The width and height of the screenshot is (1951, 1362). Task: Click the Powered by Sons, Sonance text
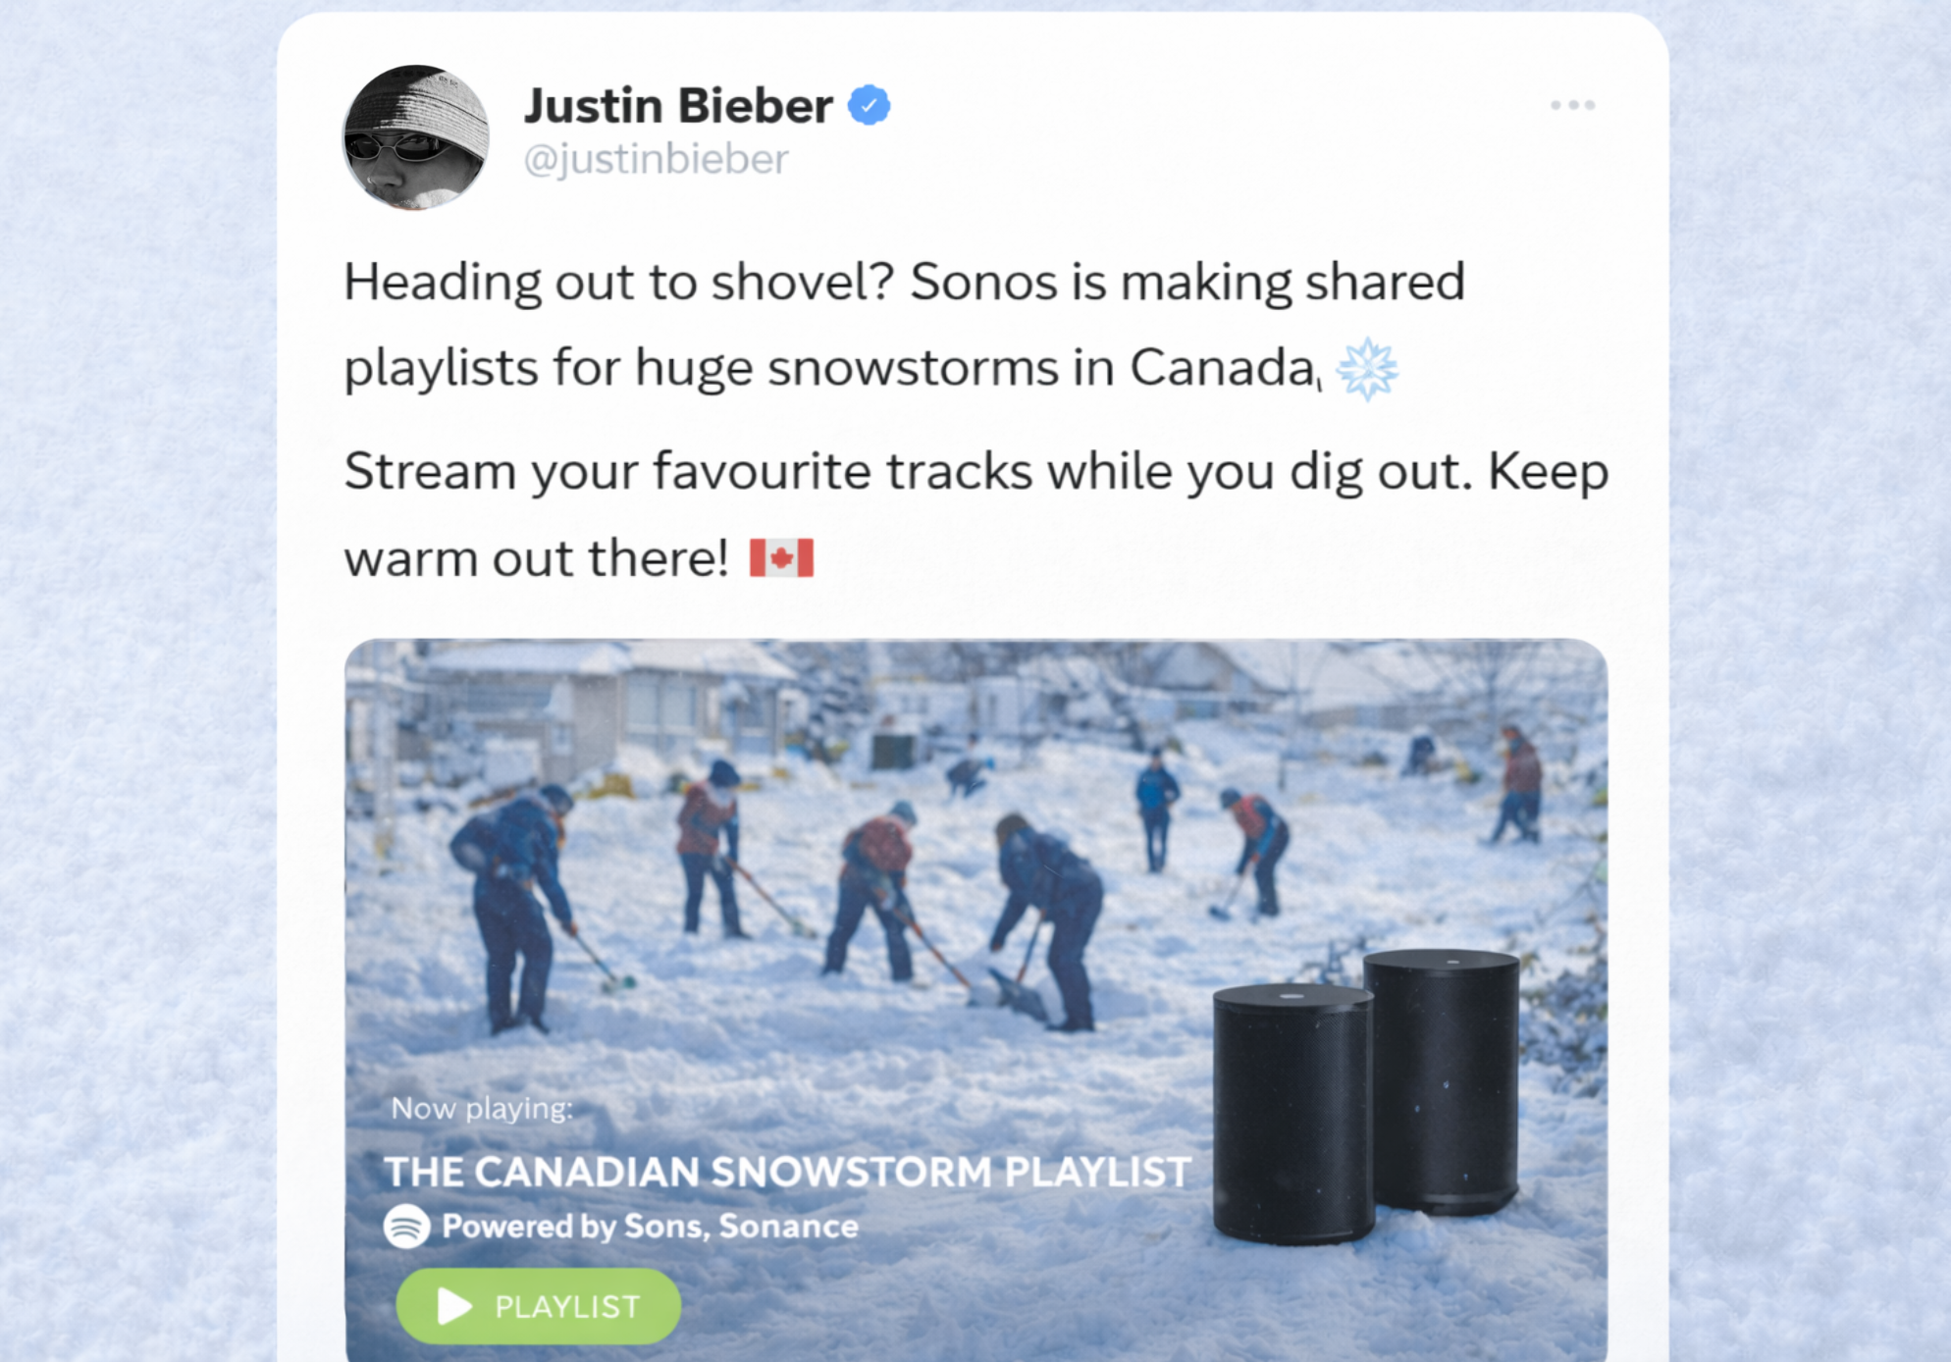pyautogui.click(x=650, y=1227)
